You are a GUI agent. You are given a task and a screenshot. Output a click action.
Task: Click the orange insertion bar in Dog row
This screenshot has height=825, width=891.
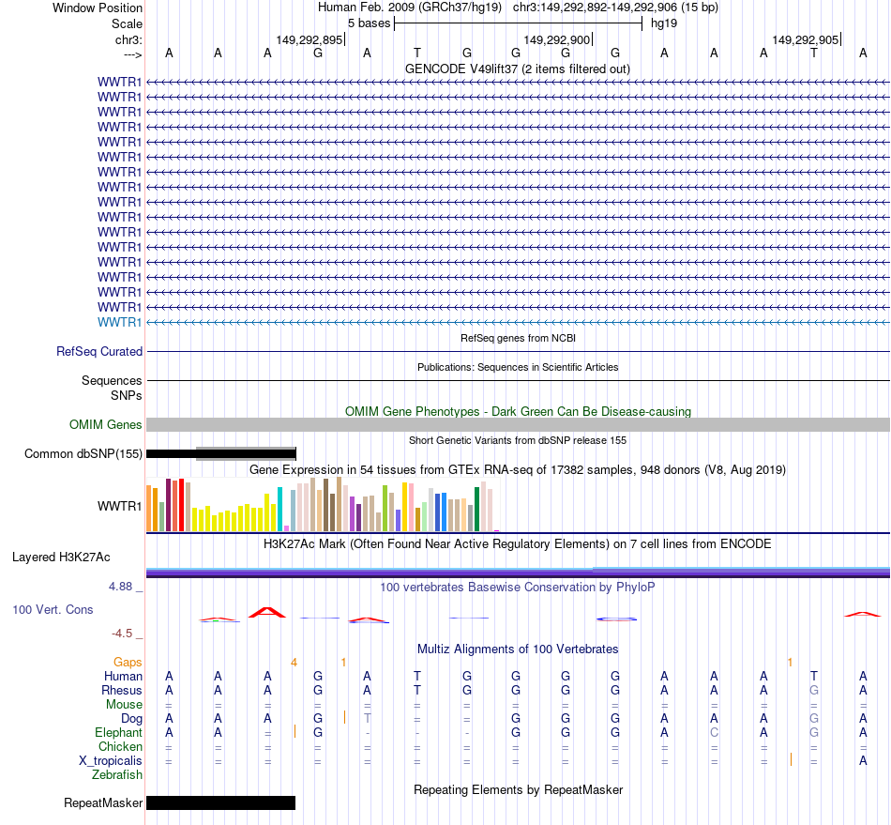point(344,717)
